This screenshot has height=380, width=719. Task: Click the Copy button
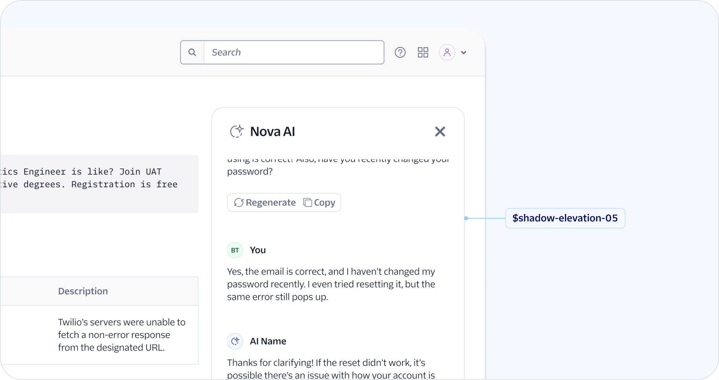tap(319, 203)
